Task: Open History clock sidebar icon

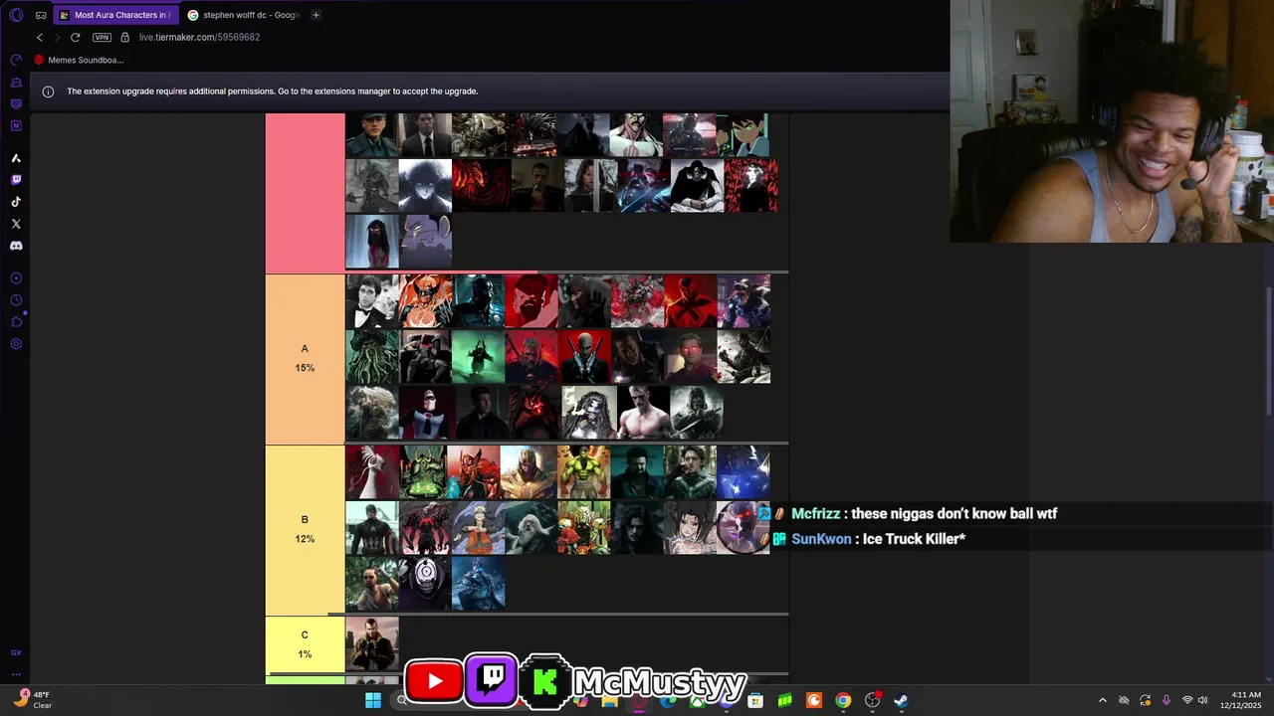Action: coord(16,300)
